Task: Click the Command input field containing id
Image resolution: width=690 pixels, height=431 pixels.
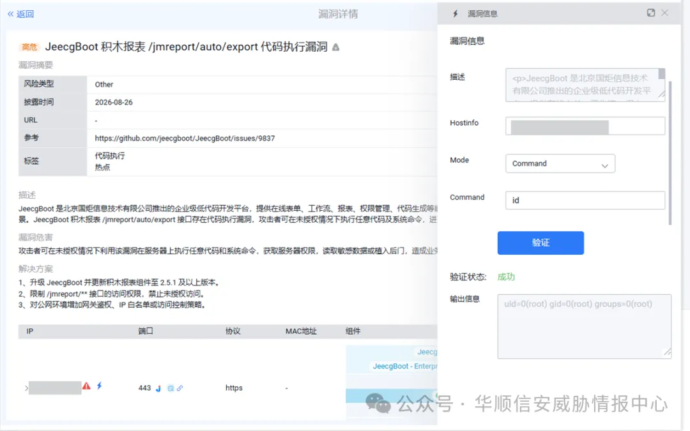Action: click(585, 200)
